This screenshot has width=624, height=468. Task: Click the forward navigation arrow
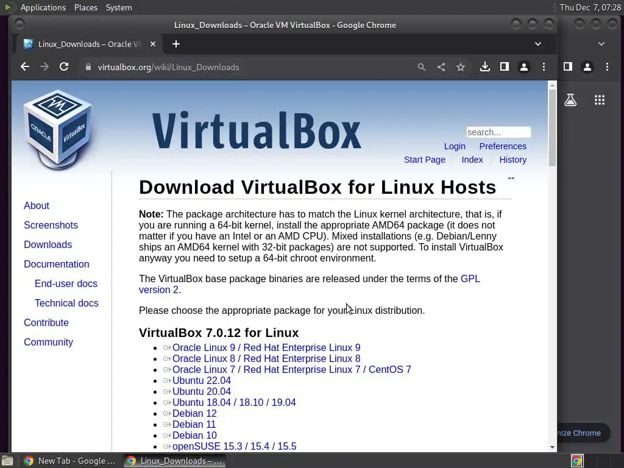[44, 67]
